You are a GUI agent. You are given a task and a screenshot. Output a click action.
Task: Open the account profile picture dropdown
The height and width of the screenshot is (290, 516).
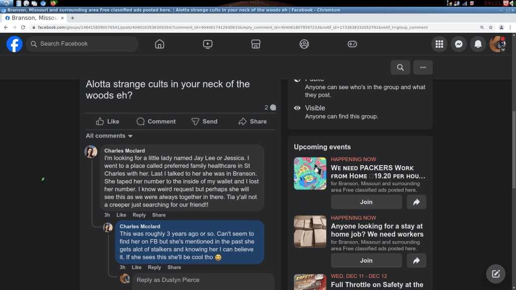click(x=498, y=44)
